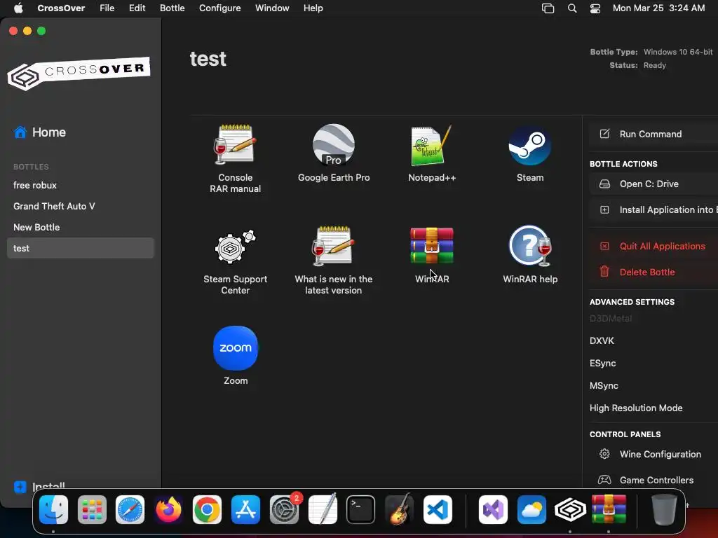Open the Console RAR manual launcher
Screen dimensions: 718x538
tap(235, 158)
